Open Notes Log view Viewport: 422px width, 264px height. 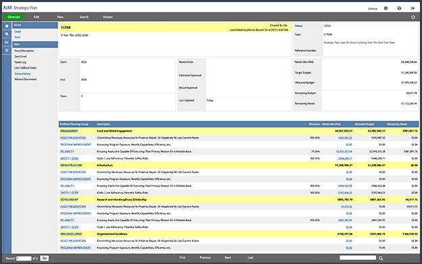click(20, 62)
